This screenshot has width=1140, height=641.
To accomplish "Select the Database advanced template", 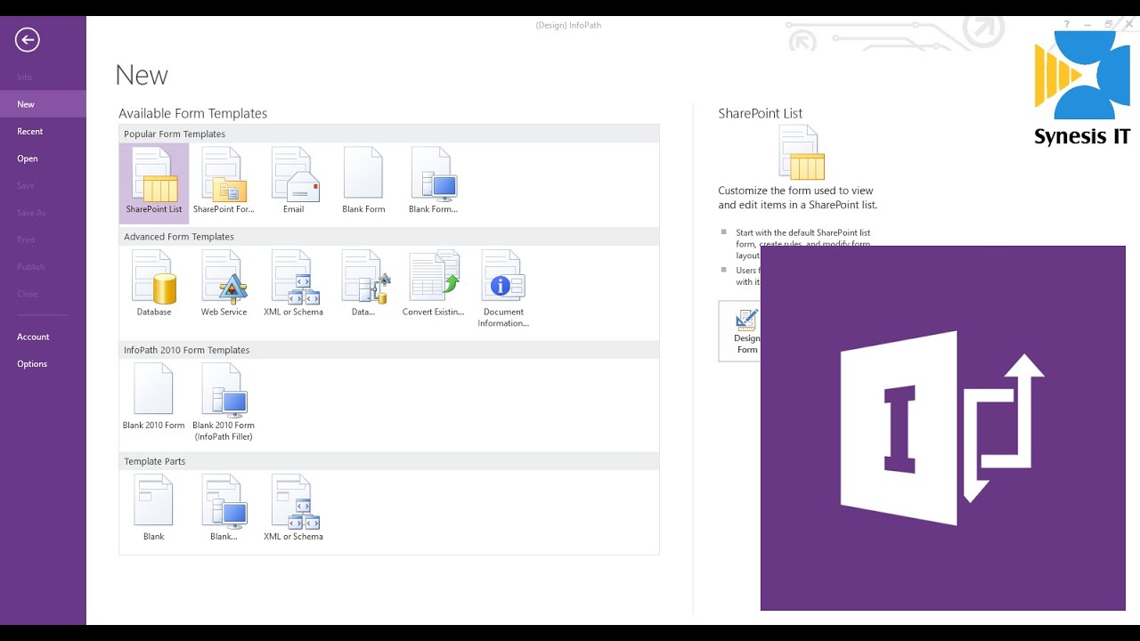I will click(154, 285).
